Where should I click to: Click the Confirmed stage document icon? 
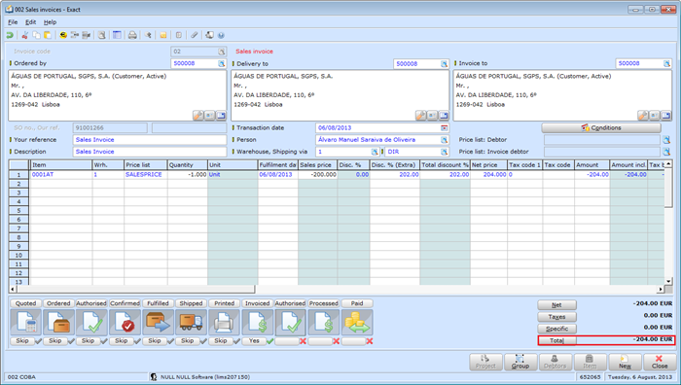point(125,323)
